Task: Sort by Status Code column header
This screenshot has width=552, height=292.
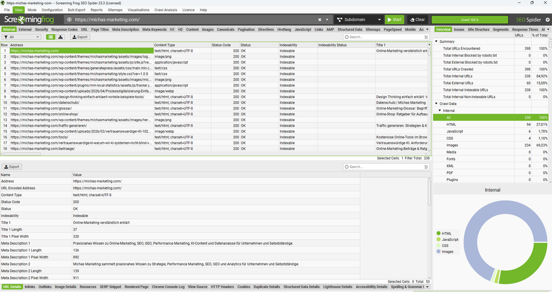Action: pyautogui.click(x=225, y=45)
